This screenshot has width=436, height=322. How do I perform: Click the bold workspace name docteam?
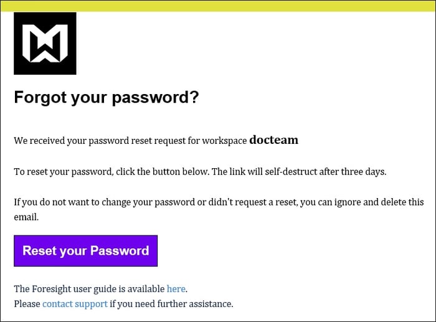point(273,140)
